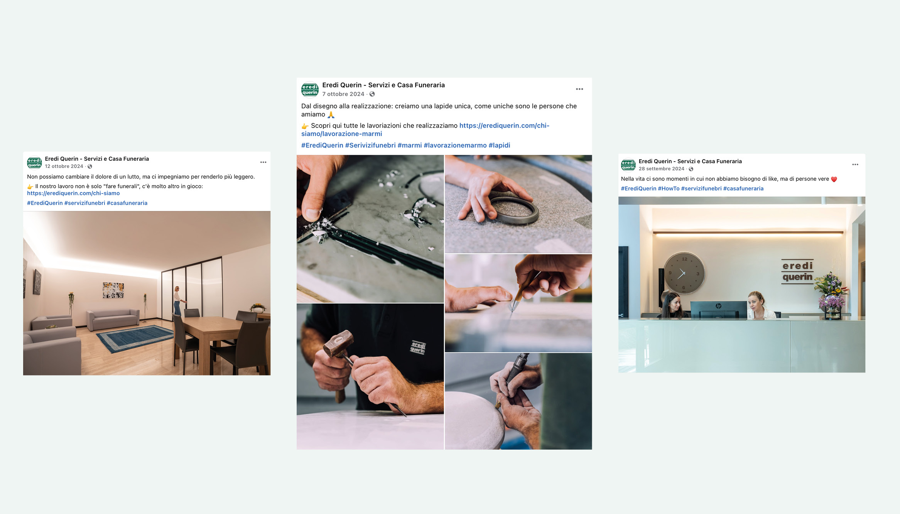Image resolution: width=900 pixels, height=514 pixels.
Task: Open the waiting room photo with blue rug
Action: (x=147, y=293)
